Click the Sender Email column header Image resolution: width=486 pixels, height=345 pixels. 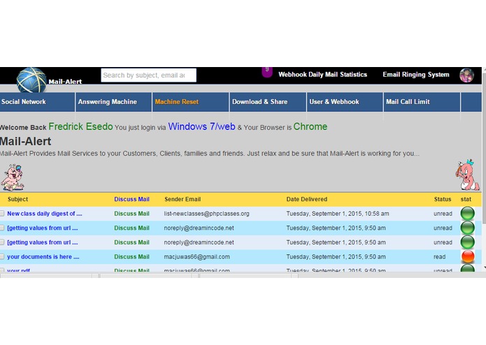pyautogui.click(x=183, y=199)
